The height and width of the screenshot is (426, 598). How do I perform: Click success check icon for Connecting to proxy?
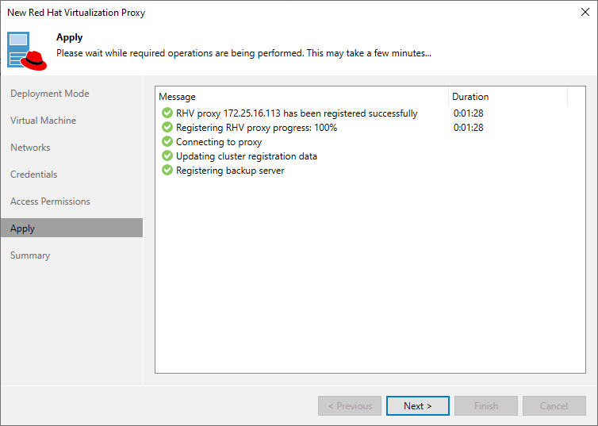coord(167,141)
